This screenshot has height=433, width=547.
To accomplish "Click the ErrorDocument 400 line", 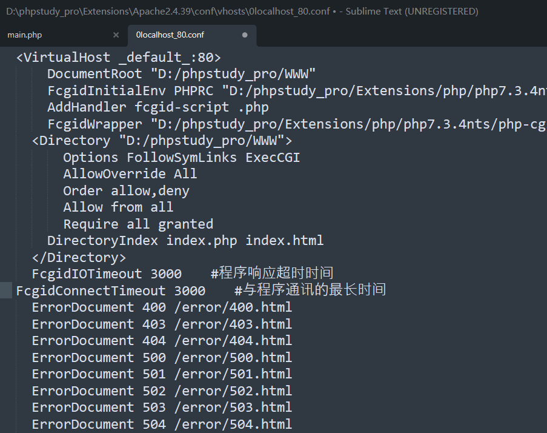I will 162,307.
